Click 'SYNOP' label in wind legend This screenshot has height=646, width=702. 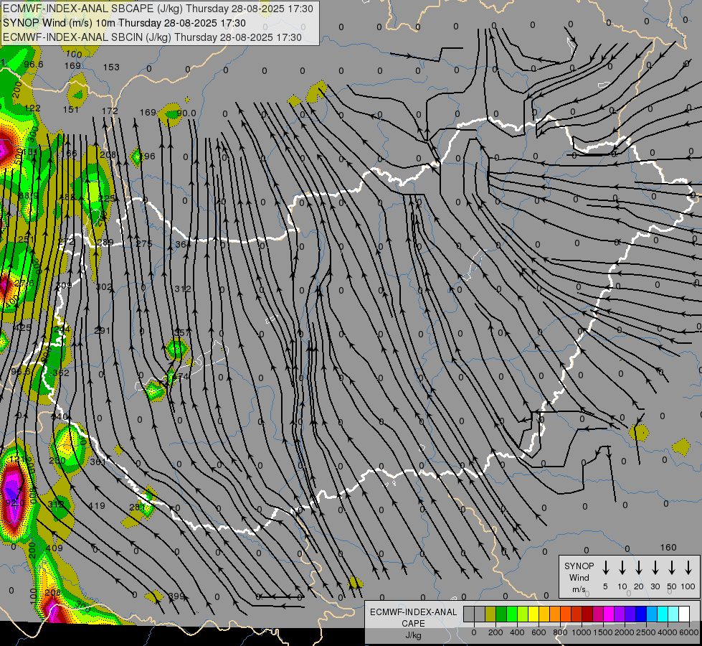coord(579,566)
